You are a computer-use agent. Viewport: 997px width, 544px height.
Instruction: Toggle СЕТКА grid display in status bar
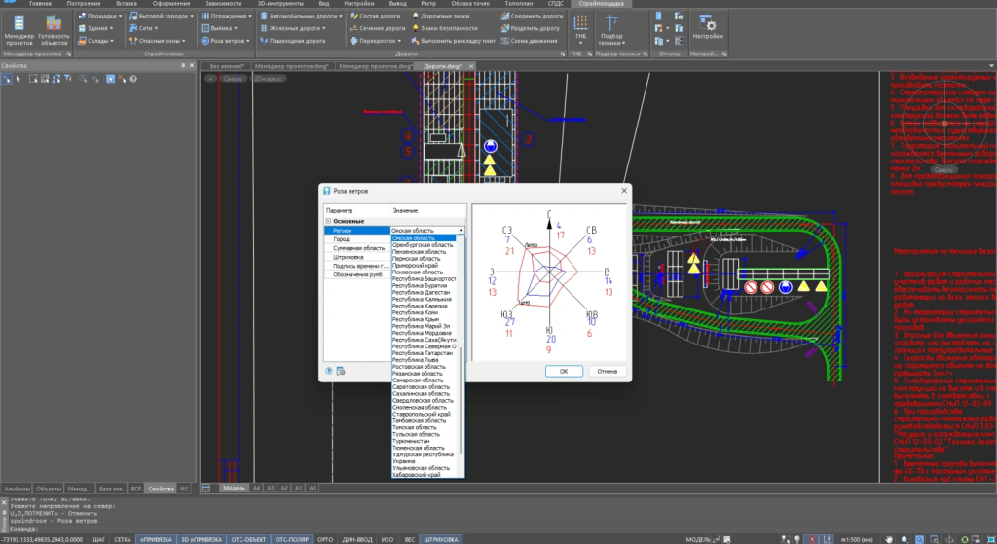tap(123, 538)
